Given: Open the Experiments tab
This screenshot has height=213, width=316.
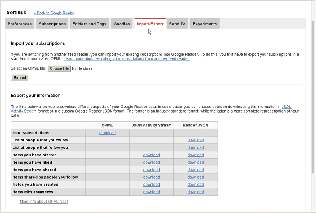Looking at the screenshot, I should 205,24.
